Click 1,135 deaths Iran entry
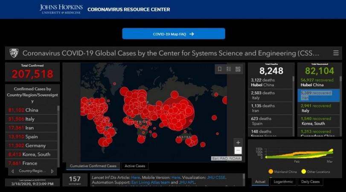 click(x=270, y=108)
